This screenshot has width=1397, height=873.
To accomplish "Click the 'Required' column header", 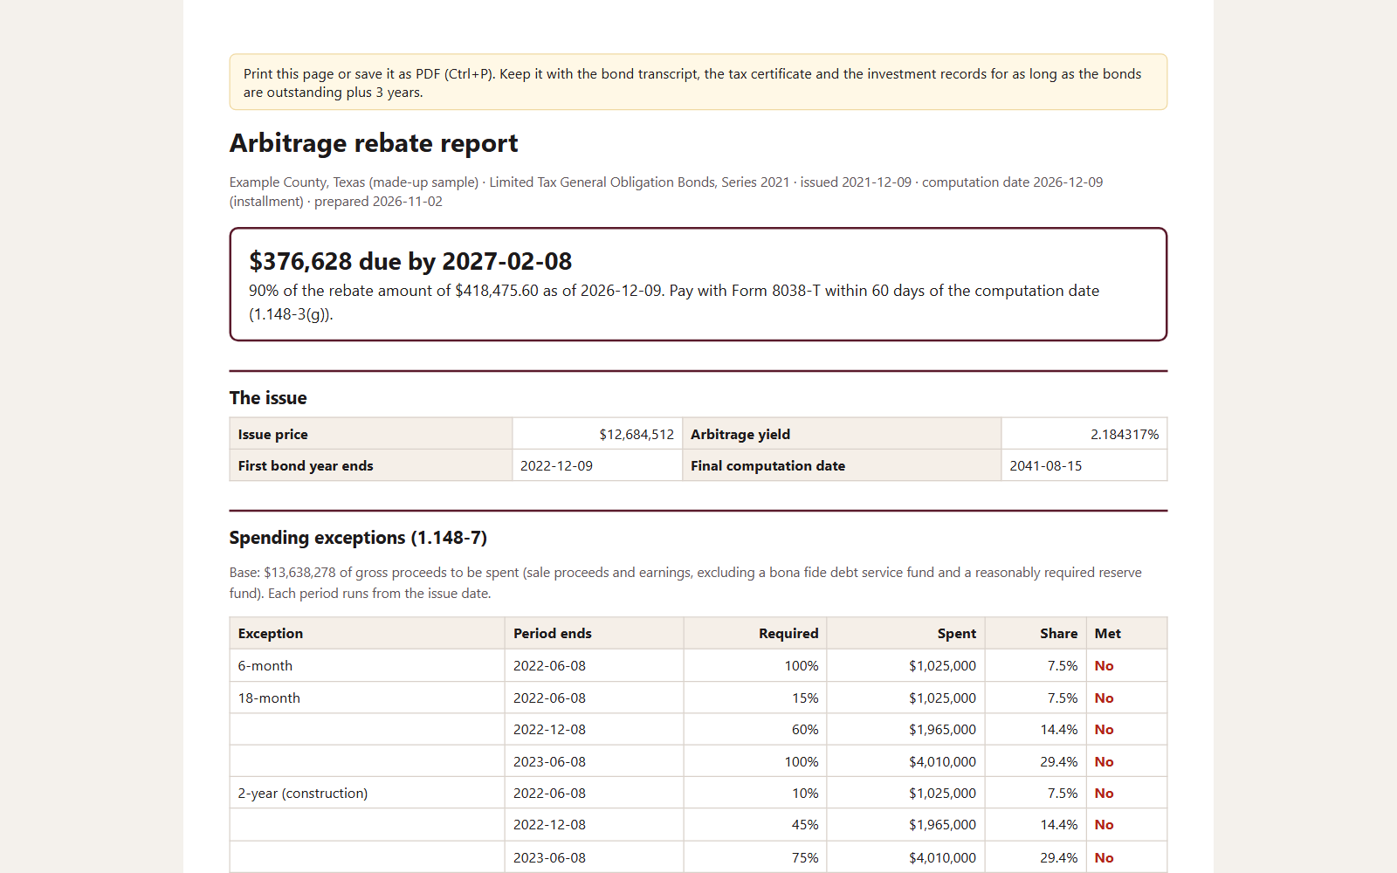I will [755, 633].
